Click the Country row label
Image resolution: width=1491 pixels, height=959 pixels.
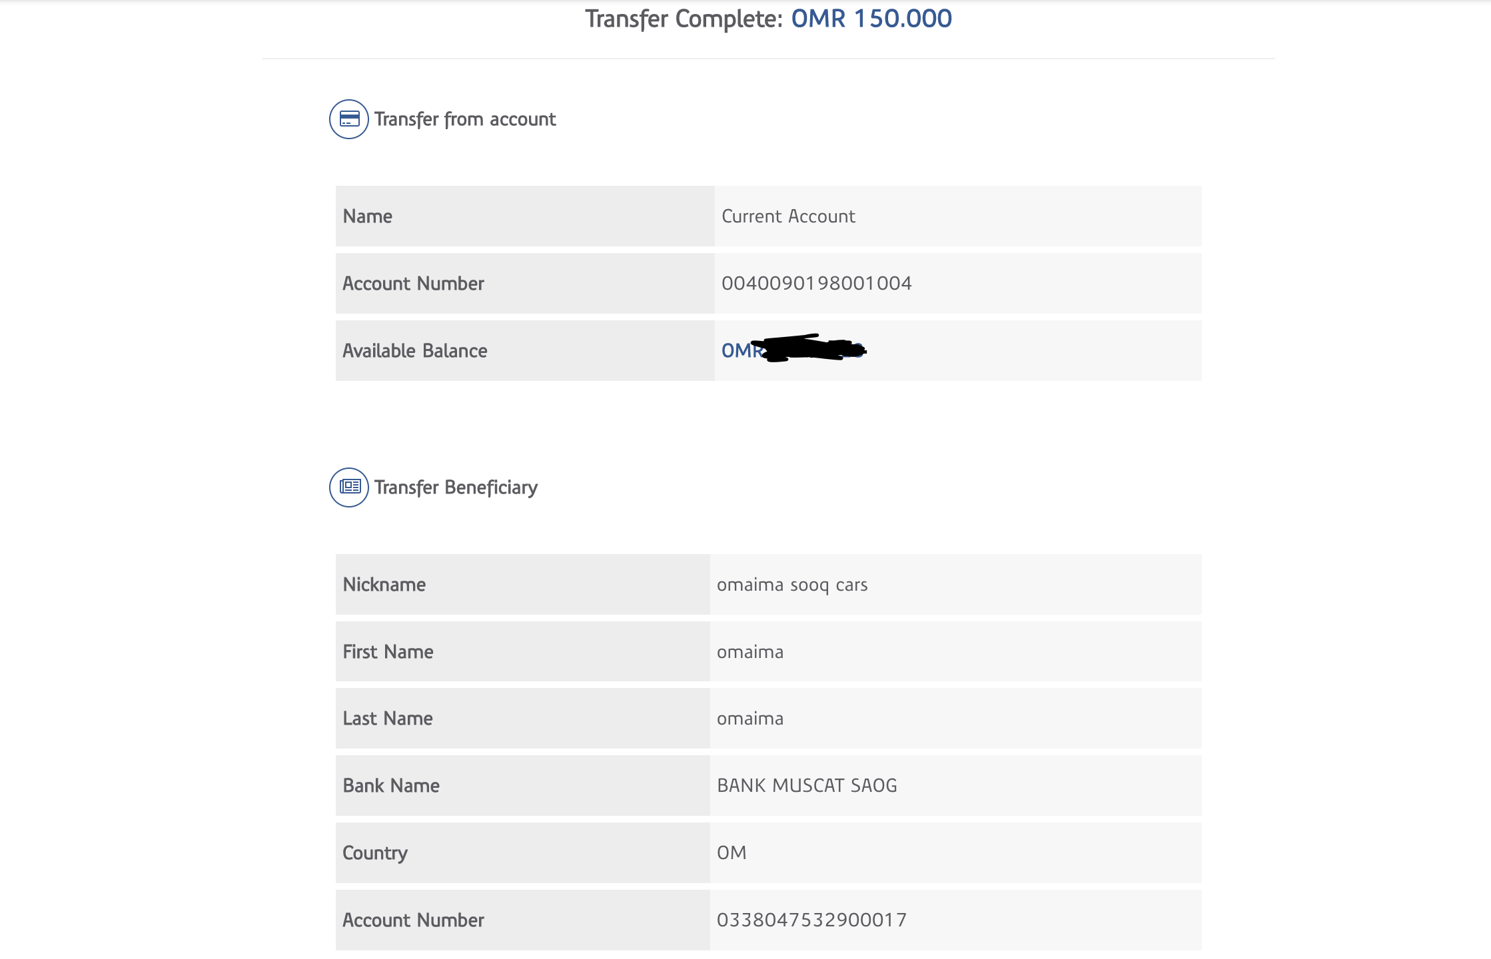click(x=374, y=853)
